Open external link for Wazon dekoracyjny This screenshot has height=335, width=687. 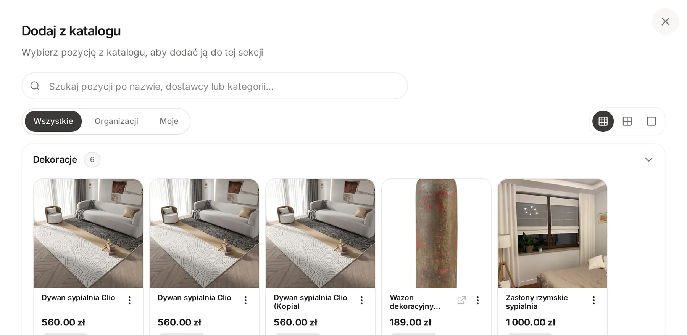[461, 300]
